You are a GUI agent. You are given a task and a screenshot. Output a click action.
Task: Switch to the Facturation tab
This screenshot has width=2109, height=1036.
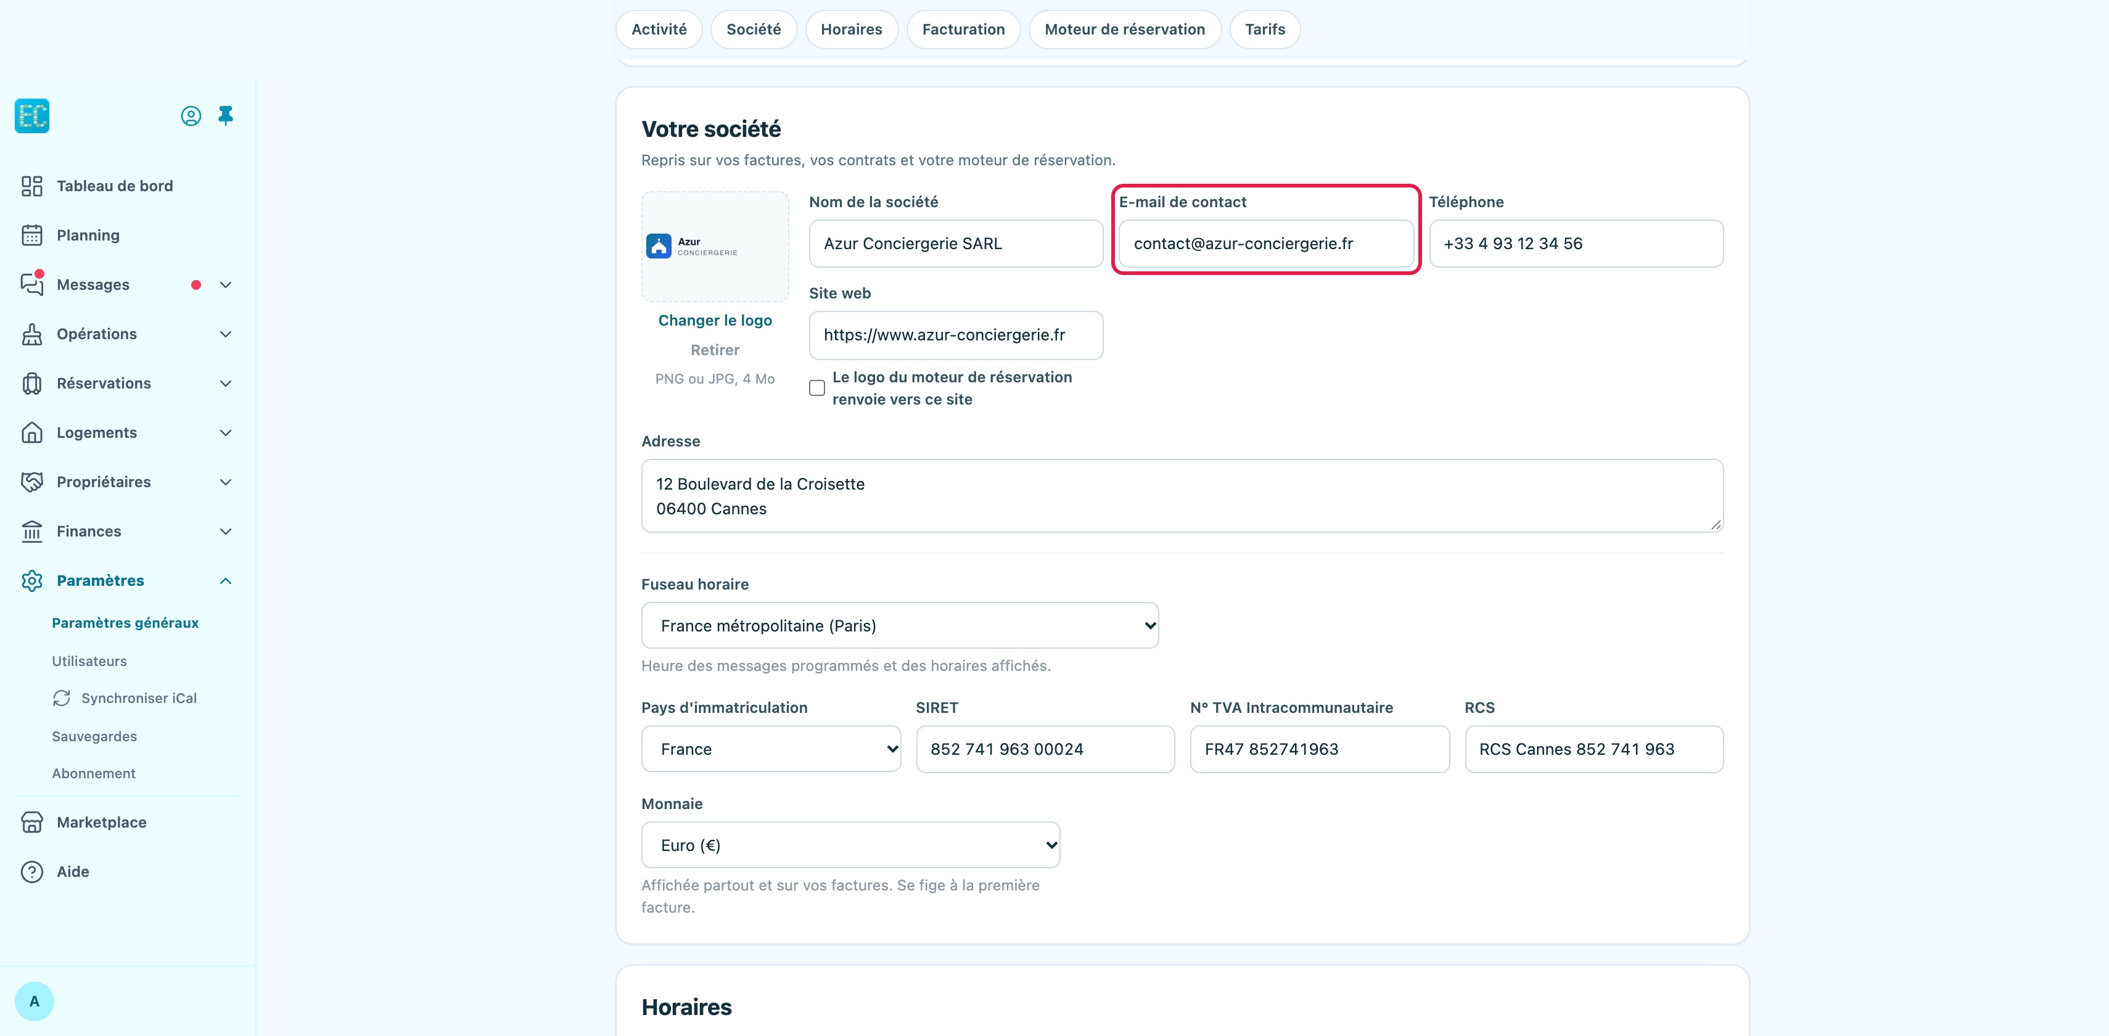click(x=964, y=30)
